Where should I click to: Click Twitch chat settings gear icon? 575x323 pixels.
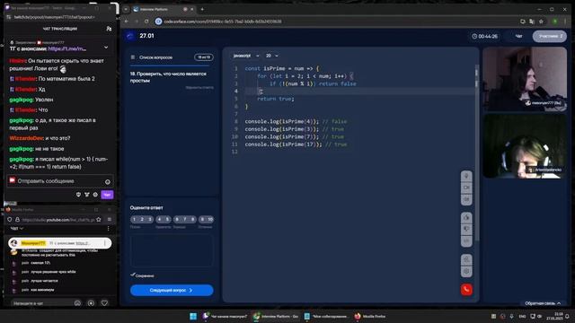(95, 195)
